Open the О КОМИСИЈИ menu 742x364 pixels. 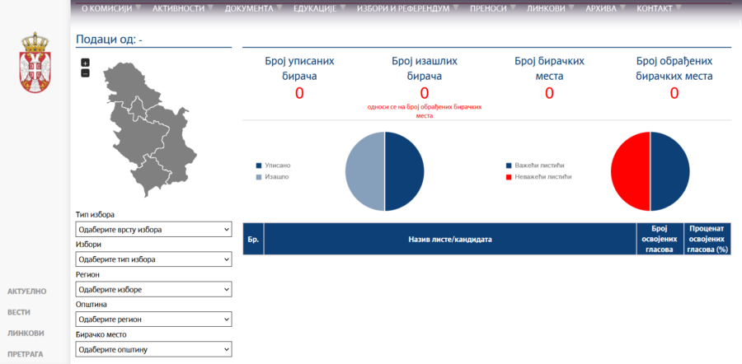point(107,8)
